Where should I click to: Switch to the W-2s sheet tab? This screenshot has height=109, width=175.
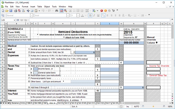point(23,103)
